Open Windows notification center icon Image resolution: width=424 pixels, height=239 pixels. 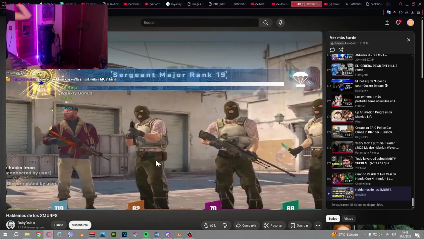click(418, 235)
